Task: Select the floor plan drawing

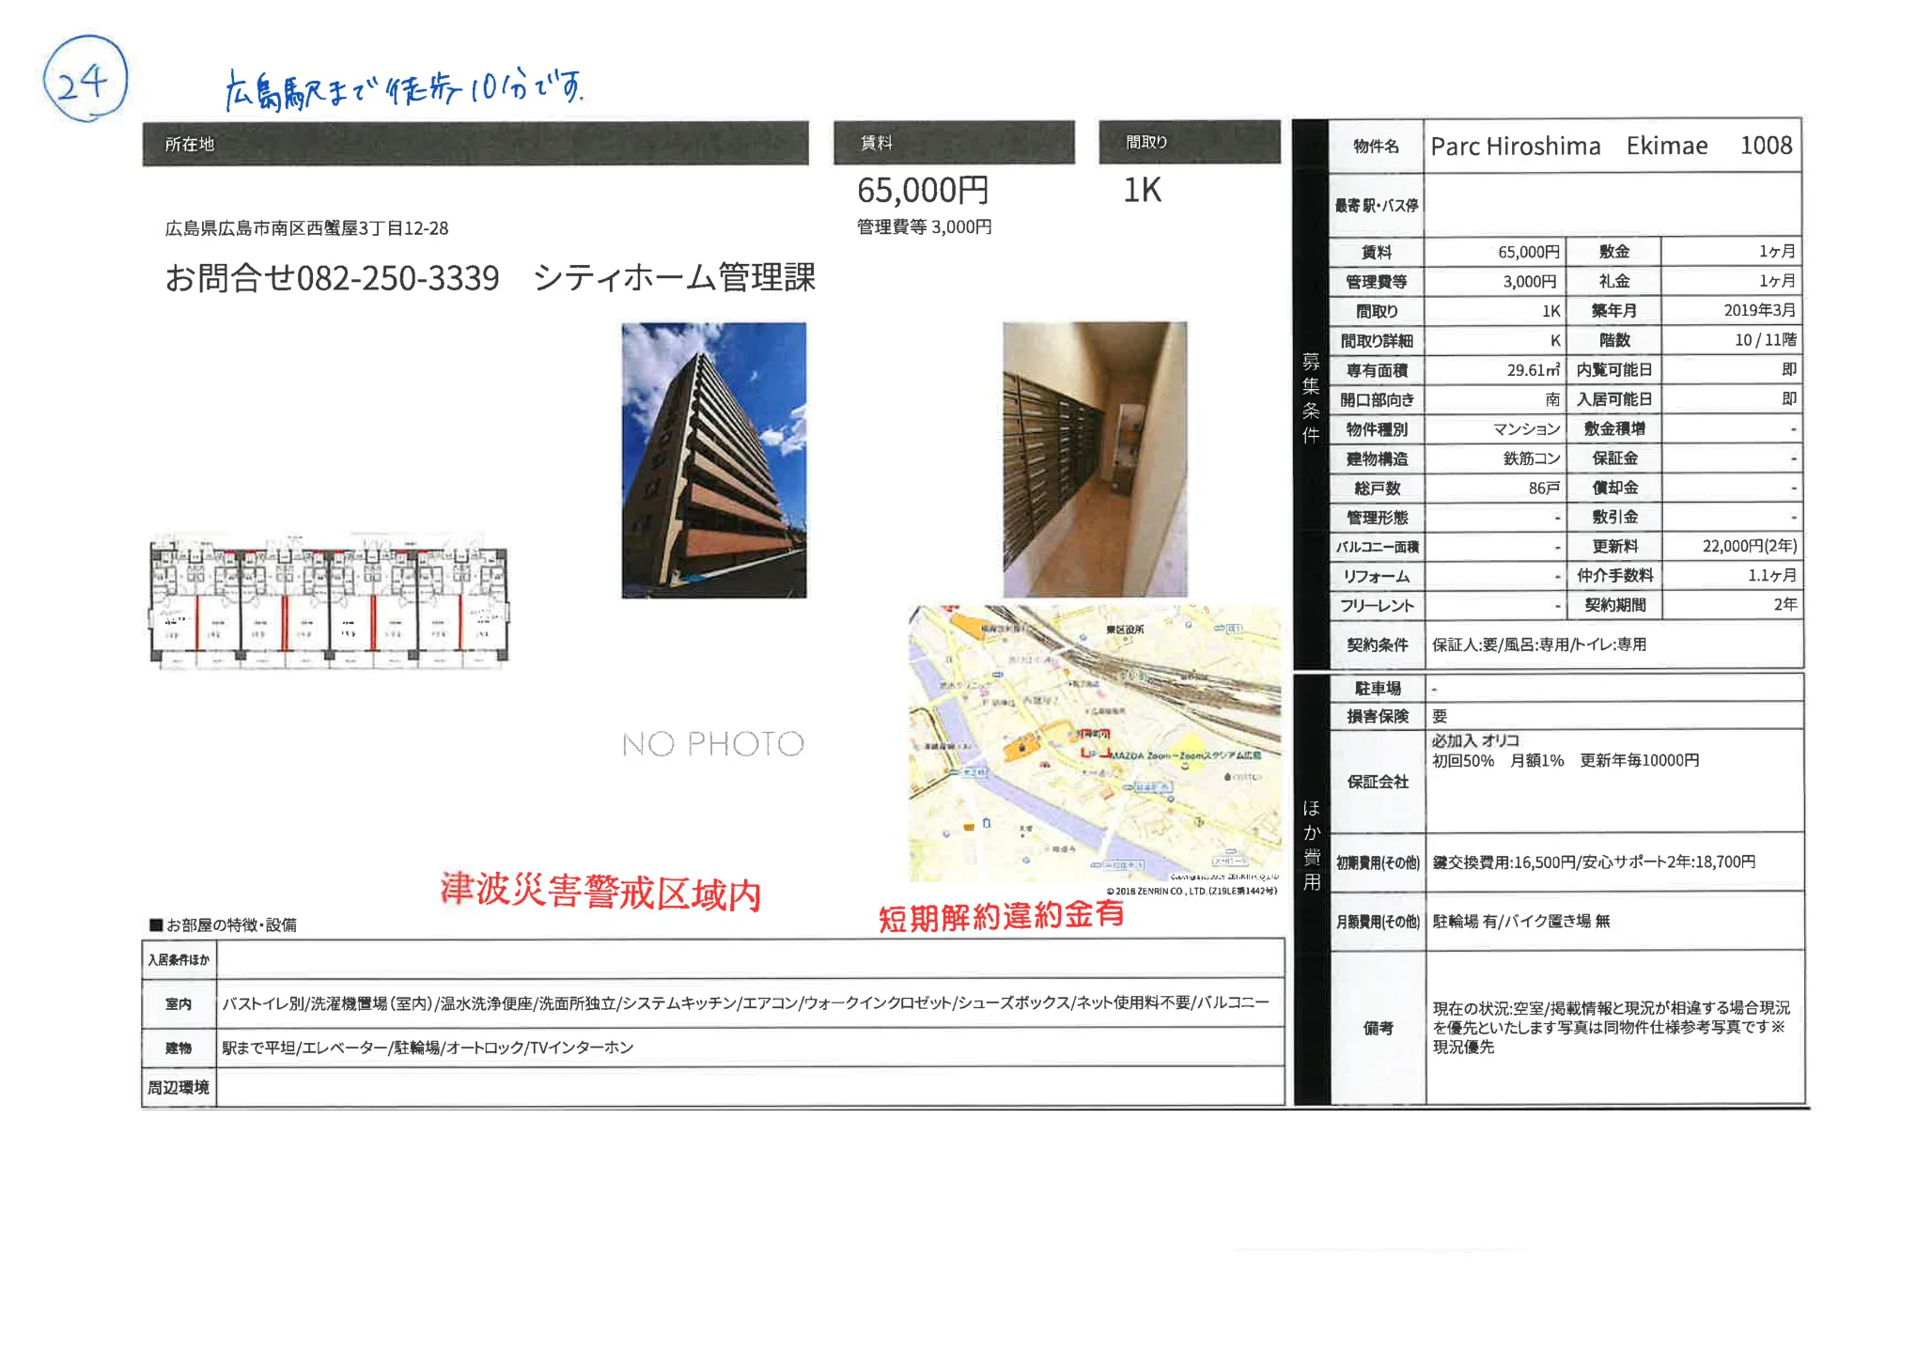Action: point(329,602)
